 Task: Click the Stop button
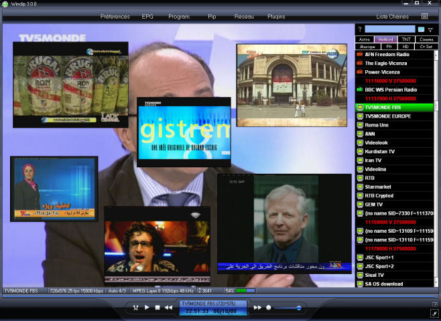pos(157,308)
